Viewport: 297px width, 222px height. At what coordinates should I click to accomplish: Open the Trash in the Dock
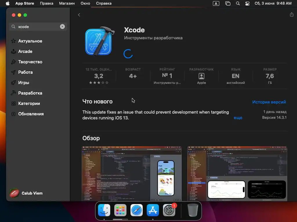pos(193,210)
